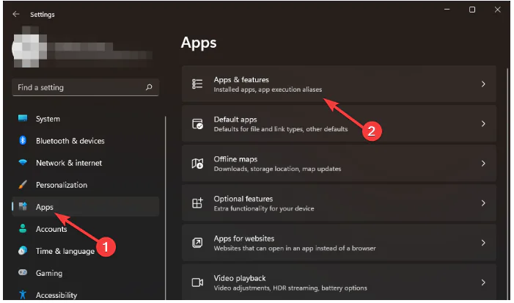Click the Optional features grid icon
Image resolution: width=514 pixels, height=303 pixels.
tap(197, 203)
